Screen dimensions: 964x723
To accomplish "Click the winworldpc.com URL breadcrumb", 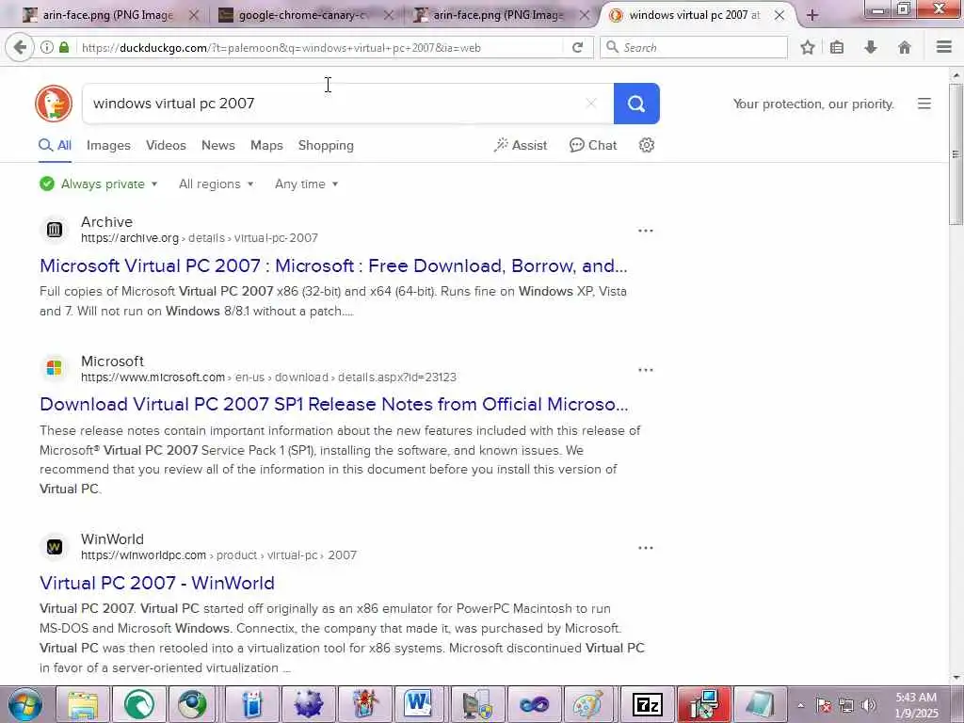I will point(218,555).
